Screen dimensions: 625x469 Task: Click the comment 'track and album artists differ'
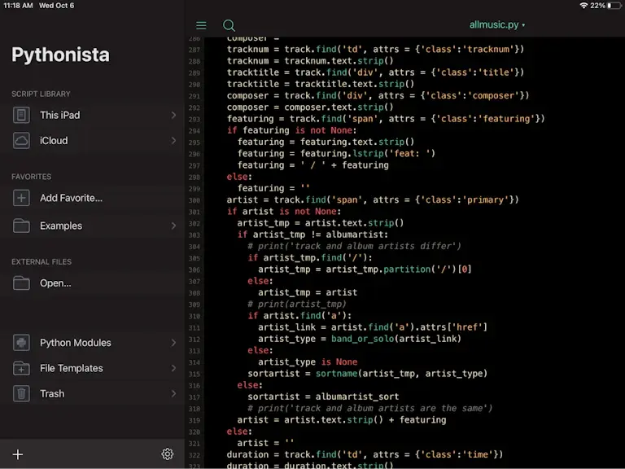coord(354,246)
